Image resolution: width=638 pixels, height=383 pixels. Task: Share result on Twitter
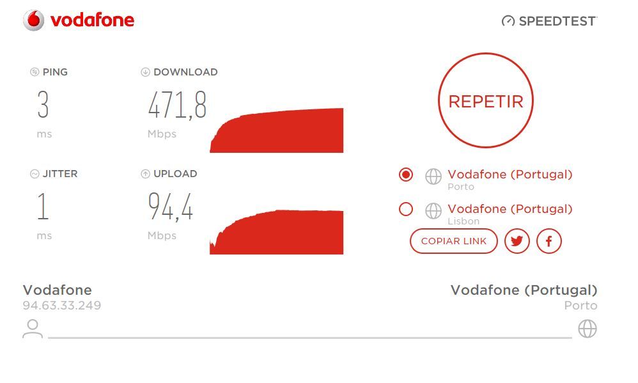click(517, 241)
